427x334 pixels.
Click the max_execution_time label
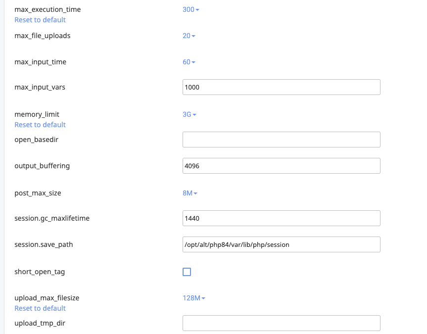pyautogui.click(x=47, y=9)
